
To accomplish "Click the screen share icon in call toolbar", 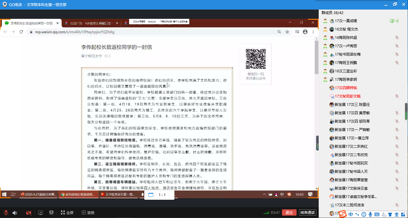I will click(x=41, y=213).
